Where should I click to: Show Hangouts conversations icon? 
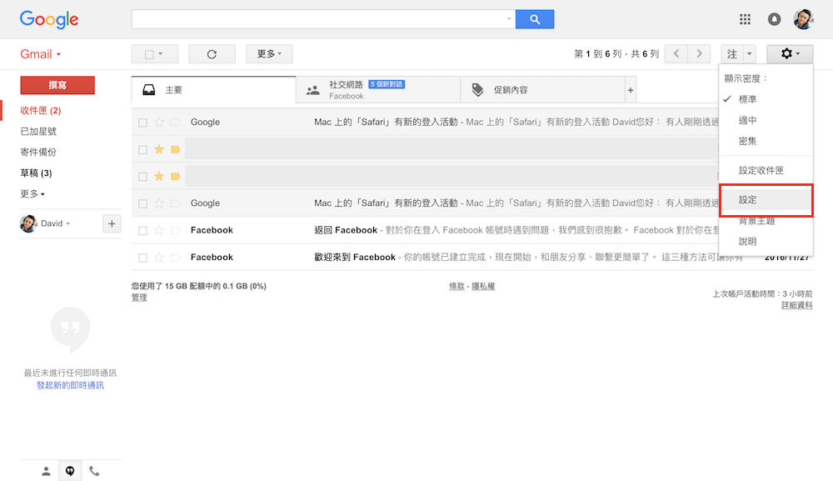tap(70, 471)
